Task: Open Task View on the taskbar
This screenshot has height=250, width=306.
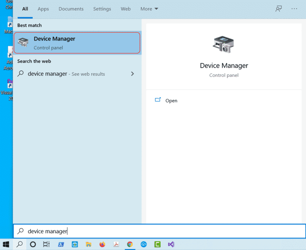Action: point(47,244)
